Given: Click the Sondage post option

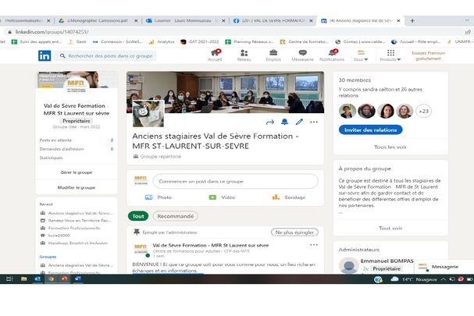Looking at the screenshot, I should pos(289,197).
